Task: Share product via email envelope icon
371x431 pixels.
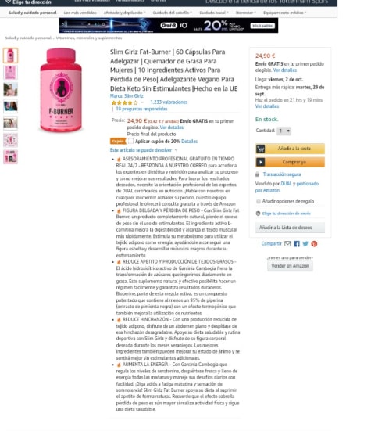Action: tap(287, 244)
